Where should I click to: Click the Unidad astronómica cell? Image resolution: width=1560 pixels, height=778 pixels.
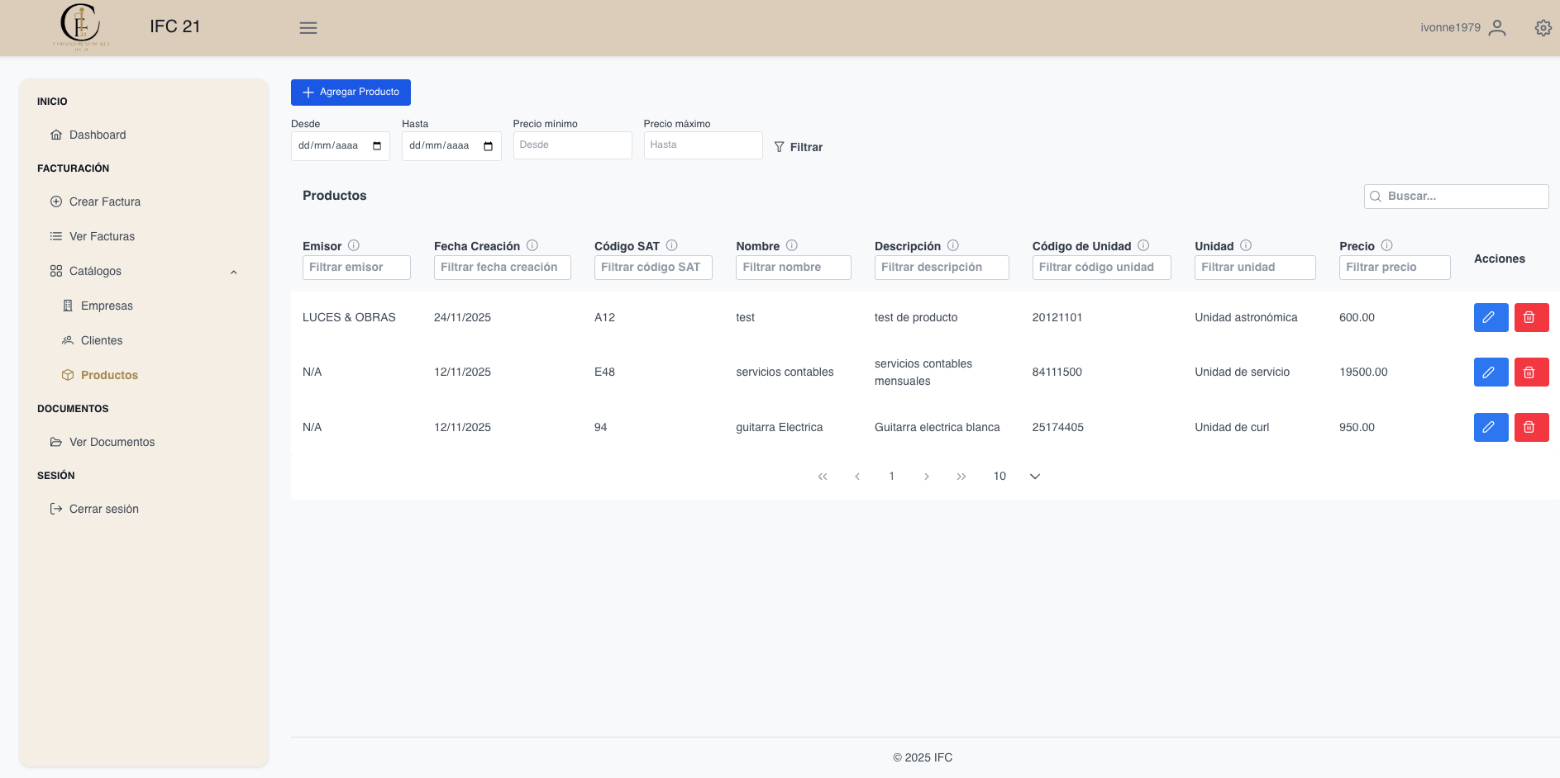point(1246,317)
